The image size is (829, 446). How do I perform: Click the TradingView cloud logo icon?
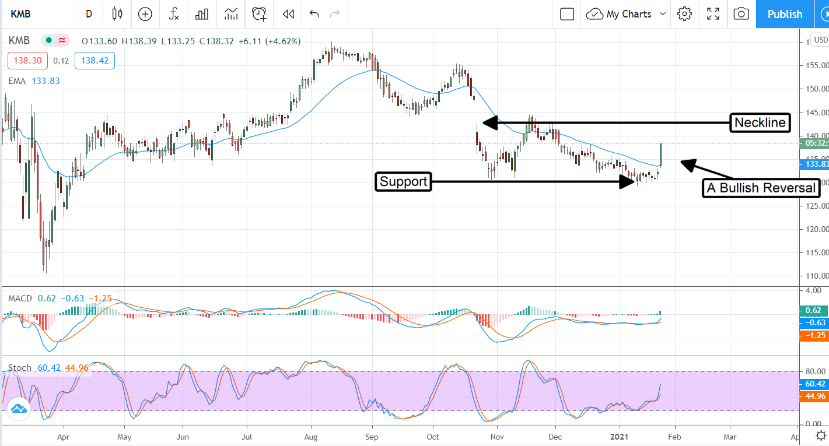click(19, 409)
